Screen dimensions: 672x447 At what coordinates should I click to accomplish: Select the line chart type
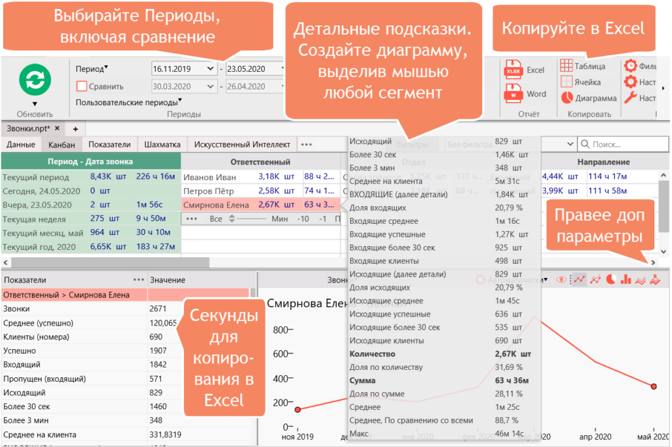pos(580,280)
